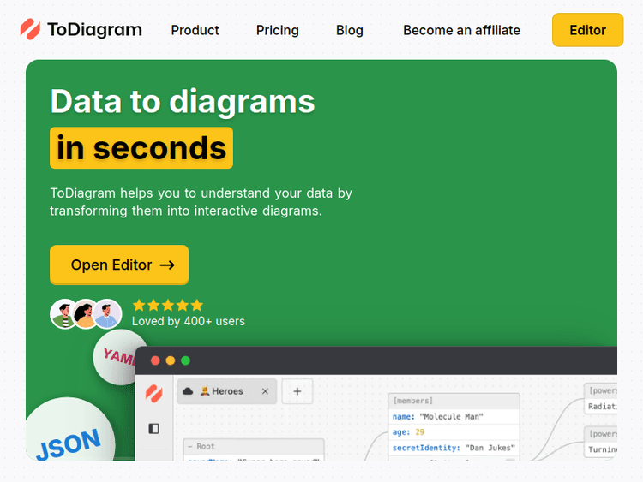
Task: Click the green window dot in preview
Action: [x=186, y=360]
